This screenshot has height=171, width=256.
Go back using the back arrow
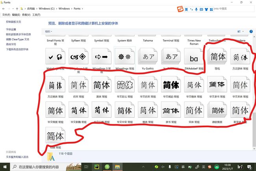coord(4,9)
